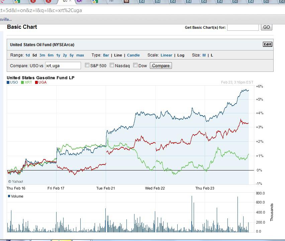
Task: Open the Edit button on chart header
Action: (267, 44)
